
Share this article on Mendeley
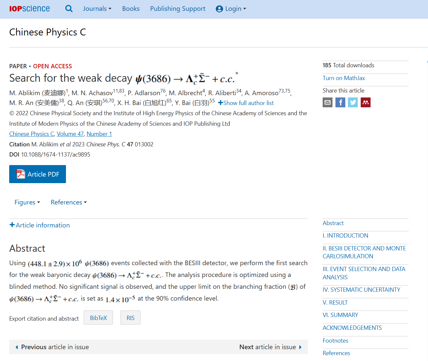[x=365, y=103]
